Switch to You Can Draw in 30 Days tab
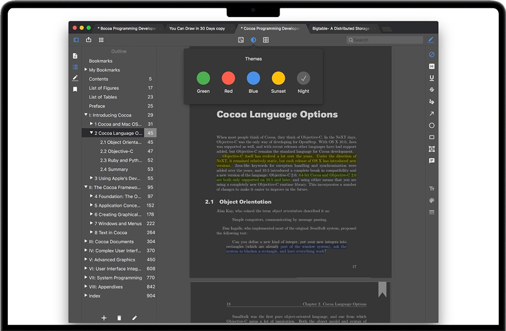 coord(197,29)
